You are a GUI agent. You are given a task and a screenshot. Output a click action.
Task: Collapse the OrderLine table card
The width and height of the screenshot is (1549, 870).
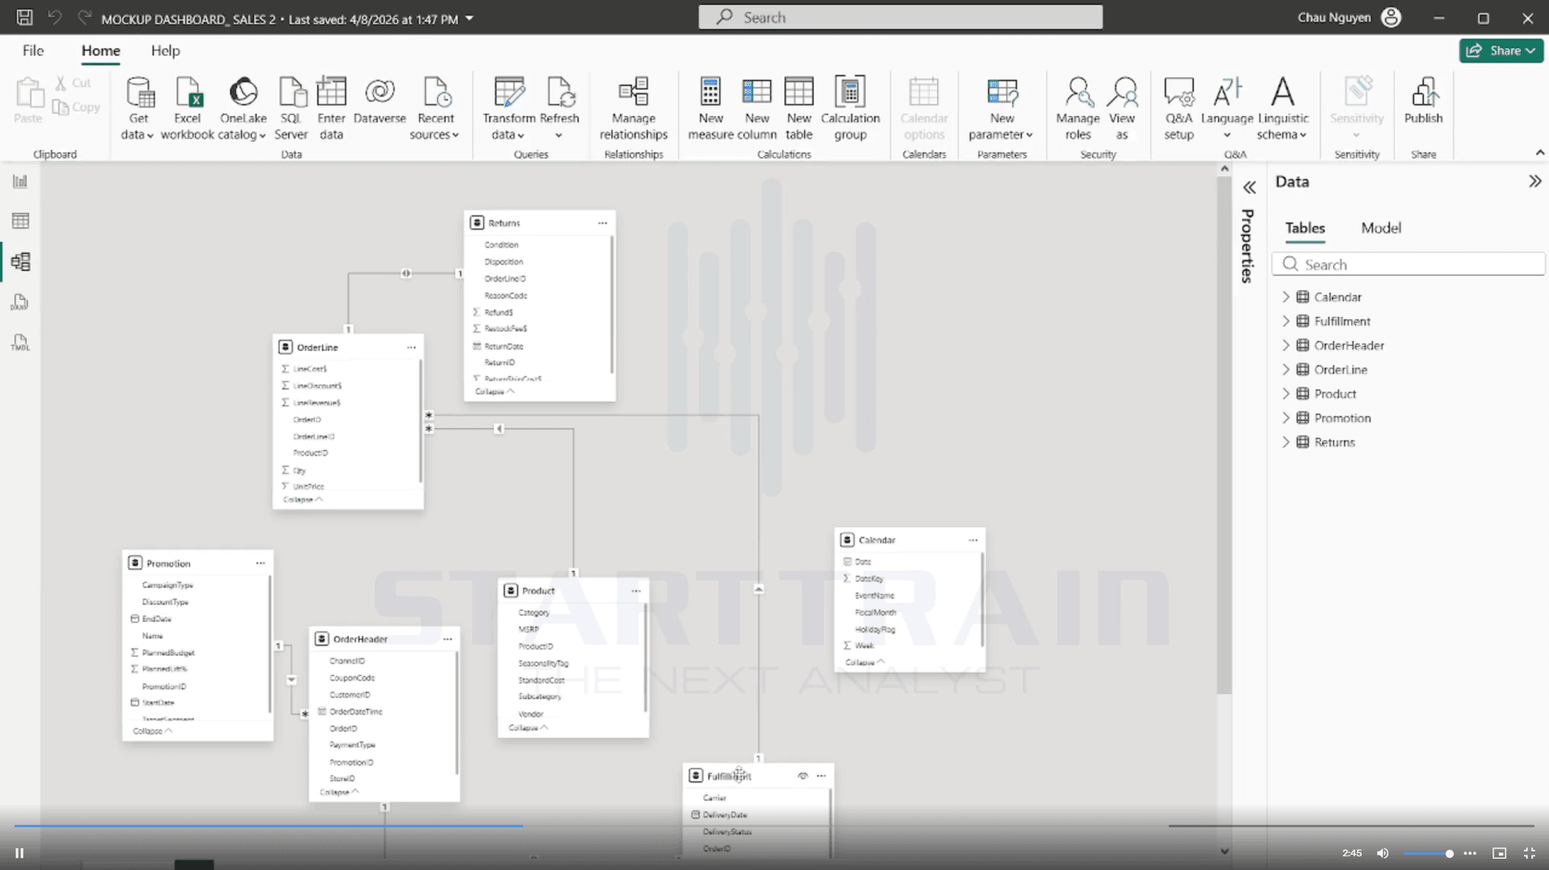click(303, 499)
